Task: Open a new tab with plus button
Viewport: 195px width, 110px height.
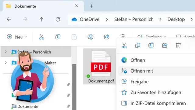Action: click(x=91, y=6)
